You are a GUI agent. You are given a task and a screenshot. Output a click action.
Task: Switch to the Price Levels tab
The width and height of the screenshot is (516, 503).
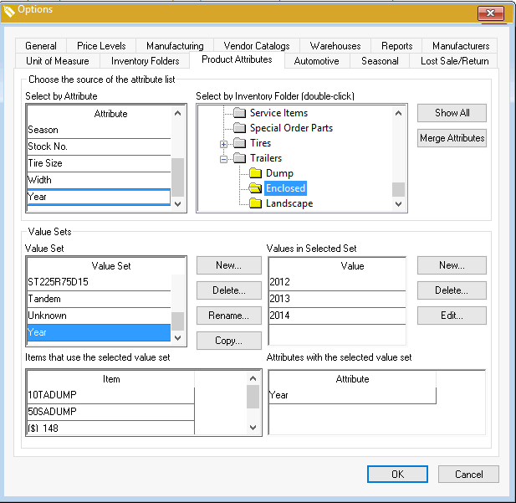tap(101, 46)
